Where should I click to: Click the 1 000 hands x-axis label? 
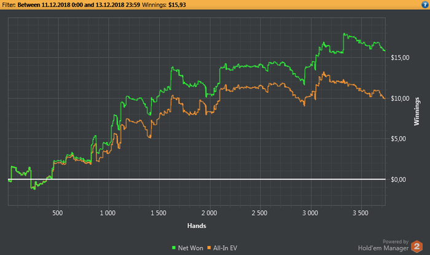[107, 213]
